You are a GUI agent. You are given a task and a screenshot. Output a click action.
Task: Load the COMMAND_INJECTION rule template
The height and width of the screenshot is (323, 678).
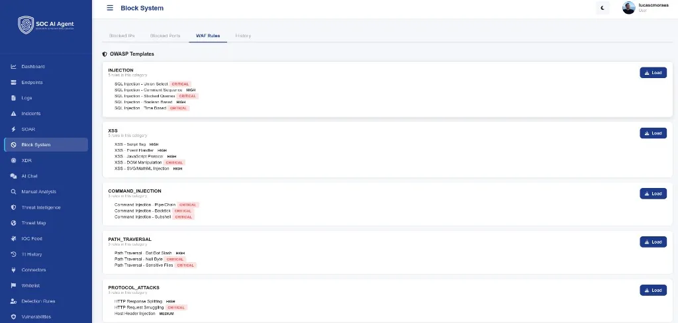(653, 193)
